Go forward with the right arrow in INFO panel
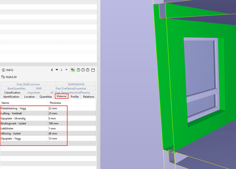 point(61,70)
